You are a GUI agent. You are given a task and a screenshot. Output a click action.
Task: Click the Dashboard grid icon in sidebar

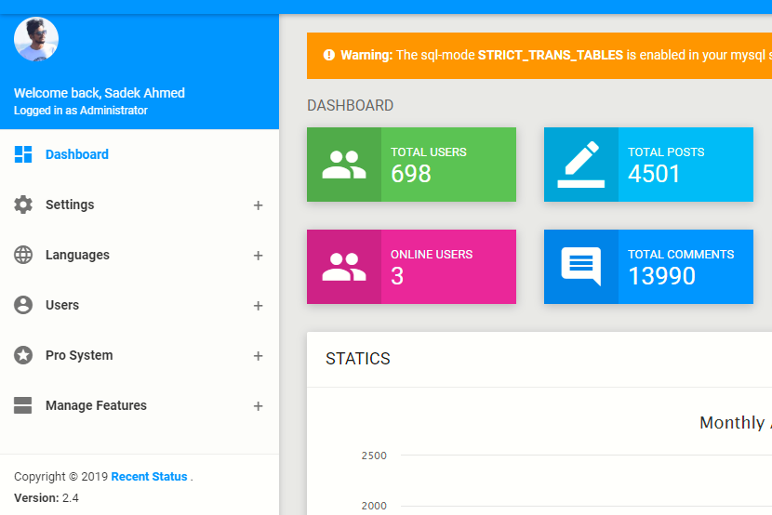point(23,154)
